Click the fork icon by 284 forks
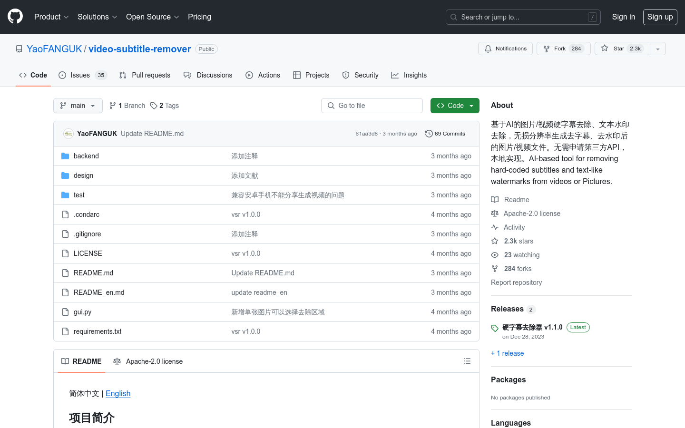Viewport: 685px width, 428px height. pyautogui.click(x=495, y=269)
